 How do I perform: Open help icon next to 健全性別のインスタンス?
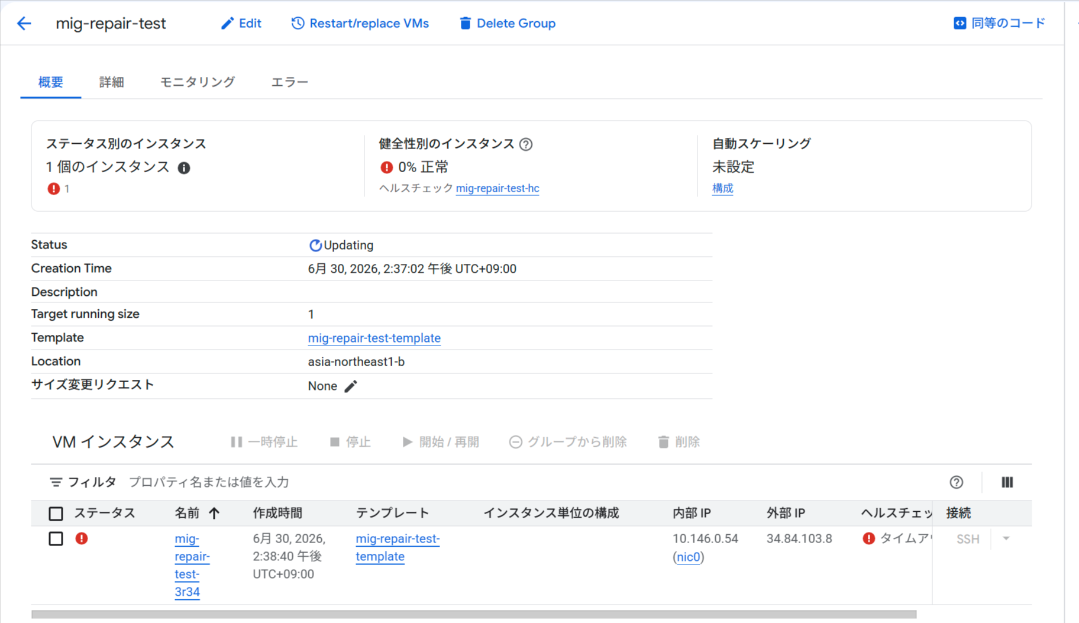(x=526, y=144)
